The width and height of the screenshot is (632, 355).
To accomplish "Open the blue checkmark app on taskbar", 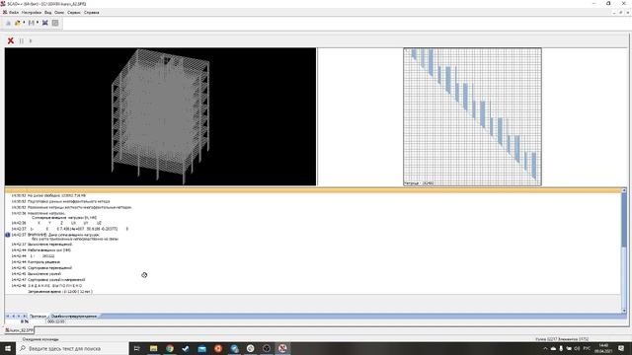I will (186, 348).
